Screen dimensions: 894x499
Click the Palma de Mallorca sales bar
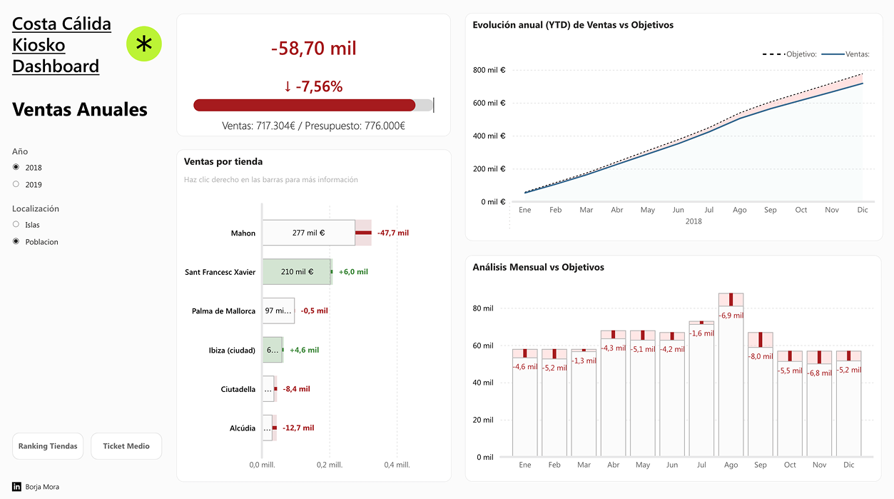[278, 311]
